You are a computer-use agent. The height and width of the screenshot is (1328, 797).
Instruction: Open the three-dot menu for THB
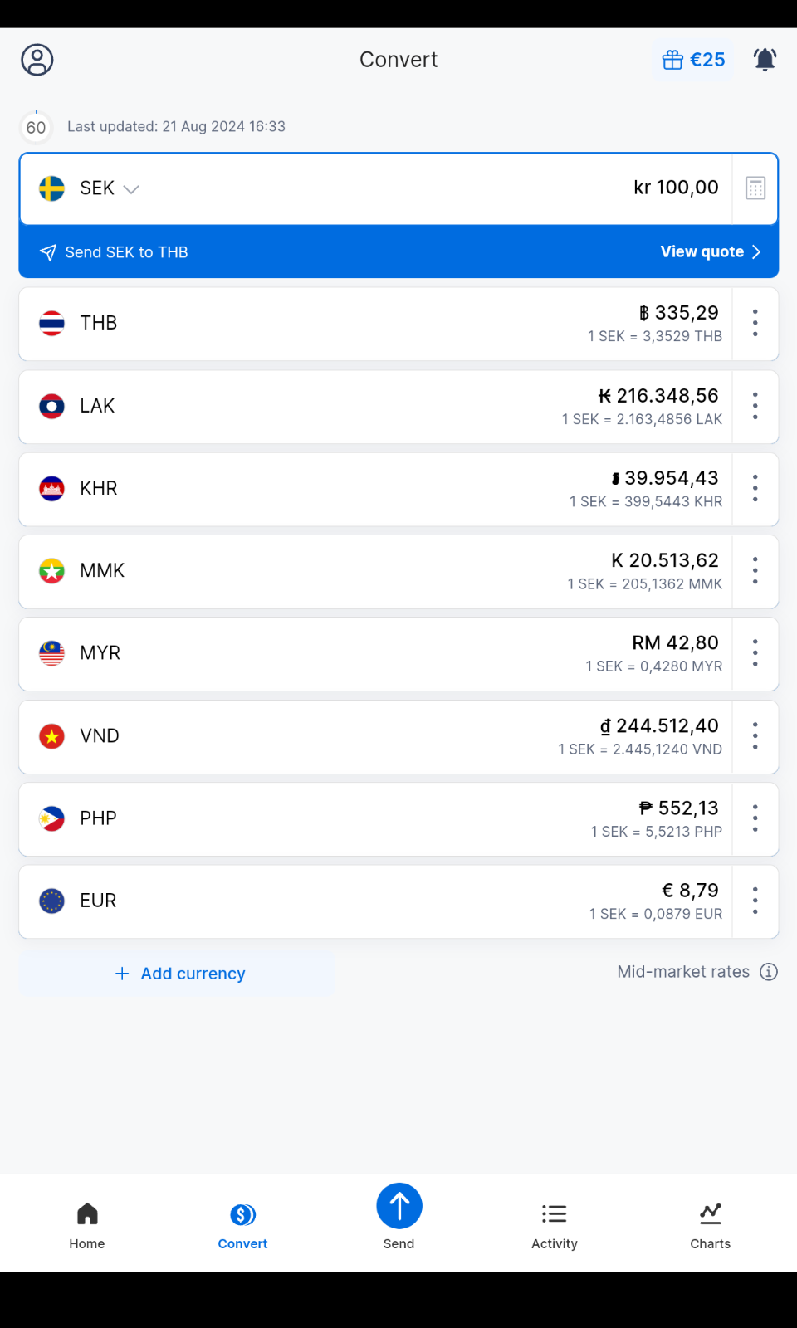[x=755, y=323]
